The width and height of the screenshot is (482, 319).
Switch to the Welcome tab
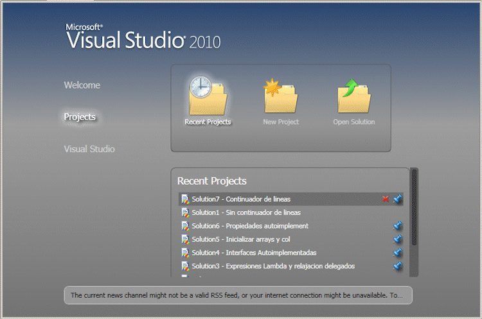(82, 85)
